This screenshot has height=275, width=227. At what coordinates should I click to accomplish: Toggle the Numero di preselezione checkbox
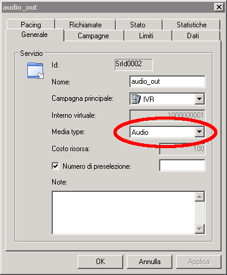click(x=55, y=166)
